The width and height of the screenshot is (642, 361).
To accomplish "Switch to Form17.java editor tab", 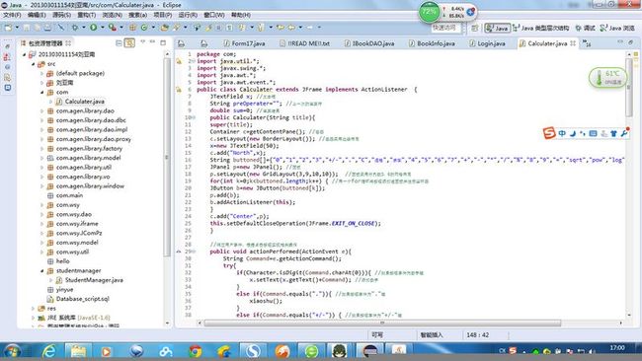I will pyautogui.click(x=244, y=43).
